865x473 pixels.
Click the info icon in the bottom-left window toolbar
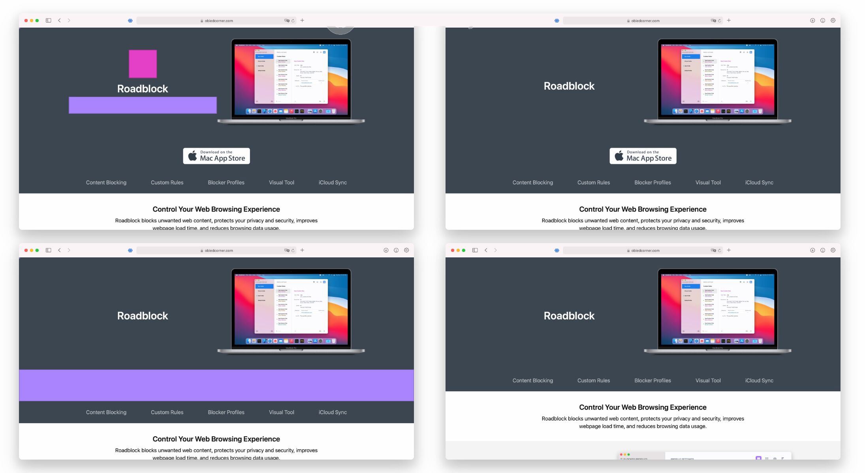(396, 250)
